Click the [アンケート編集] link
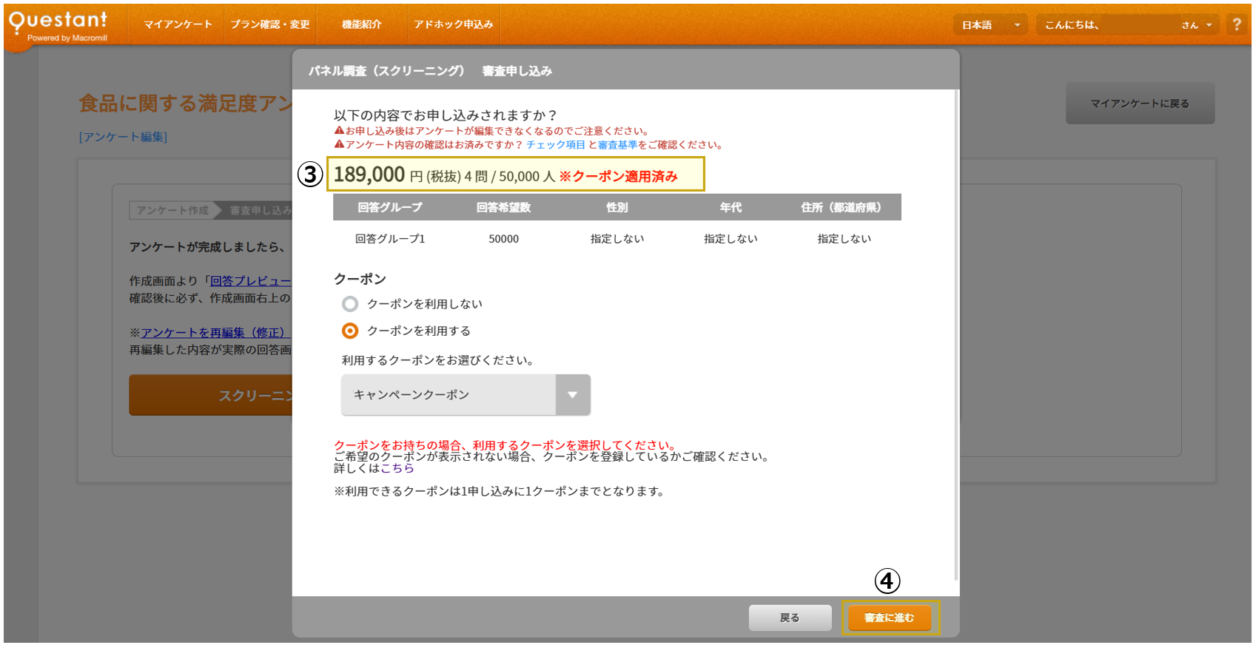This screenshot has height=645, width=1256. [123, 137]
